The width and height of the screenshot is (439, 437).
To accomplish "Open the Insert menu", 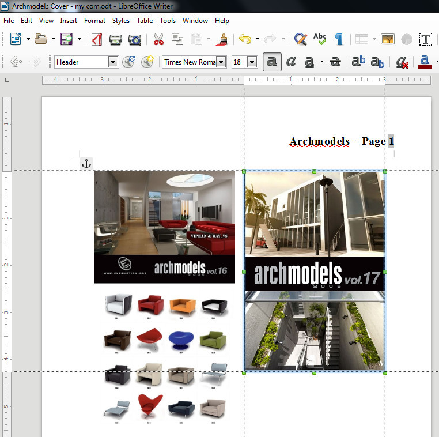I will [x=69, y=21].
